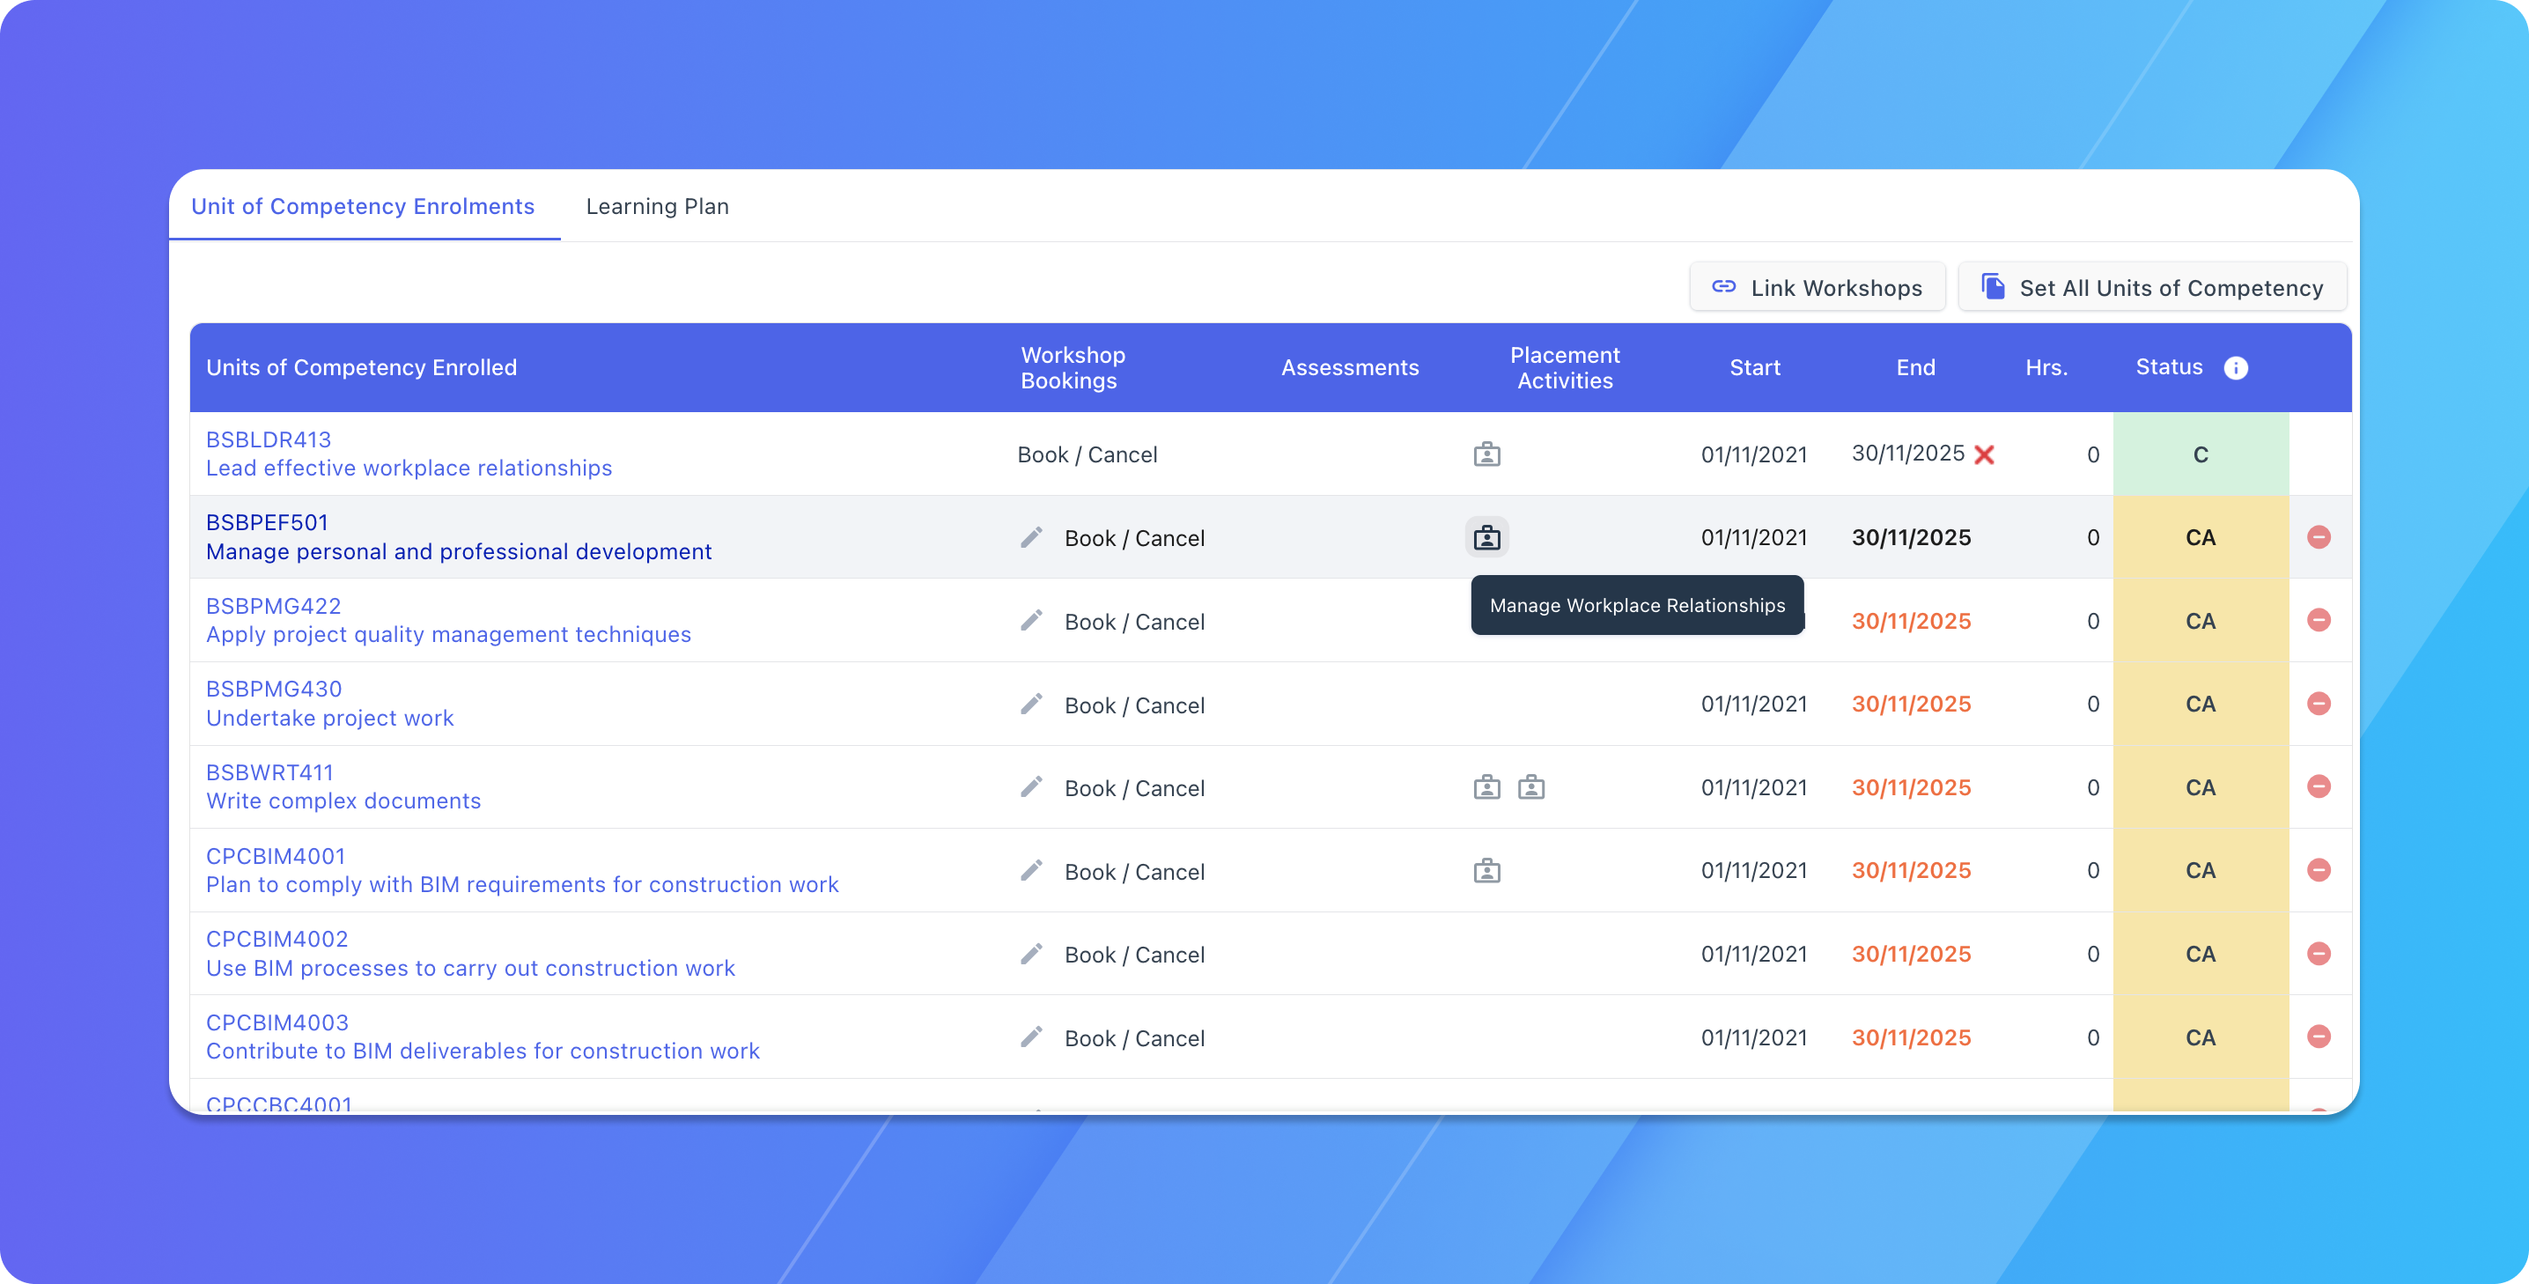Open placement activity icon for BSBLDR413
Viewport: 2529px width, 1284px height.
pyautogui.click(x=1486, y=454)
